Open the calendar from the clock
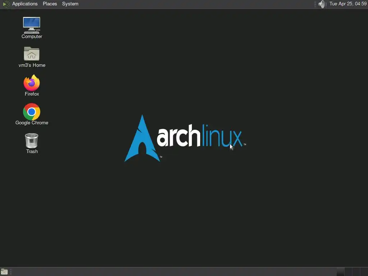 point(348,4)
